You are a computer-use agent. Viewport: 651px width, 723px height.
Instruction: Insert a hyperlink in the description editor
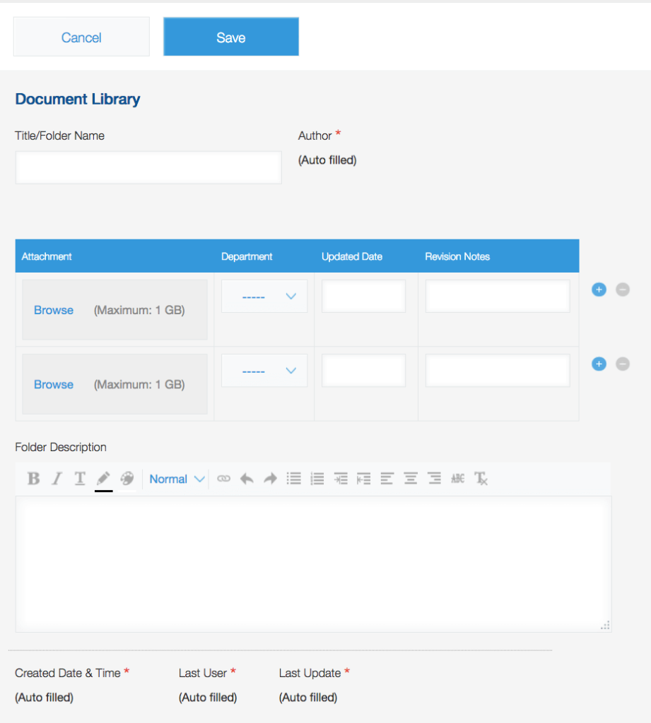click(x=223, y=479)
